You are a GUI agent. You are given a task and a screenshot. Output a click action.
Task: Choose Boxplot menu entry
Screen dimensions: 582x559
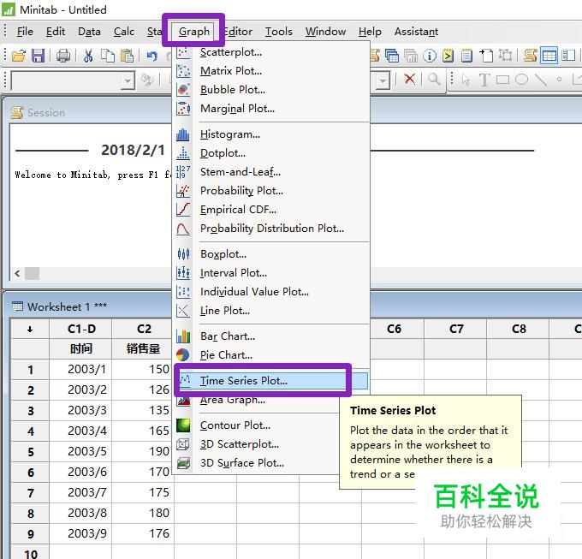(x=271, y=254)
